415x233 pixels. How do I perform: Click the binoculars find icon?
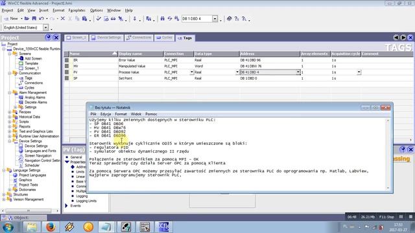pos(163,19)
